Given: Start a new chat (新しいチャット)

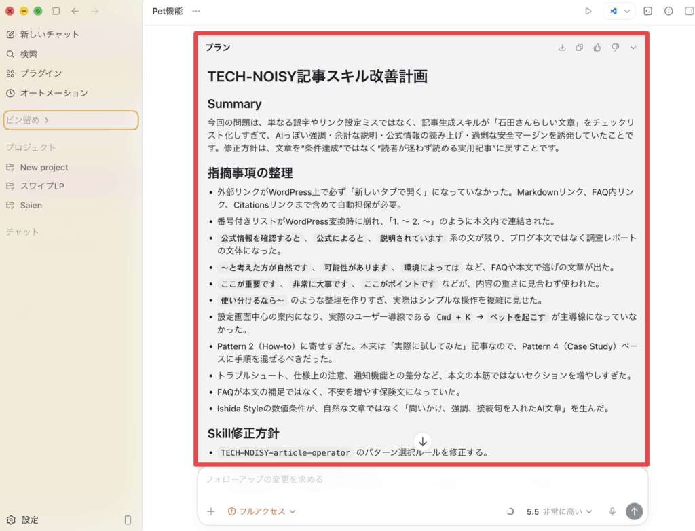Looking at the screenshot, I should coord(43,34).
